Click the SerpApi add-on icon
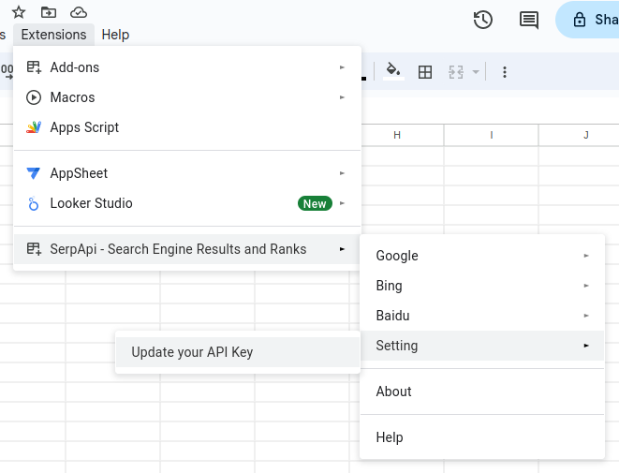Viewport: 619px width, 473px height. coord(34,249)
